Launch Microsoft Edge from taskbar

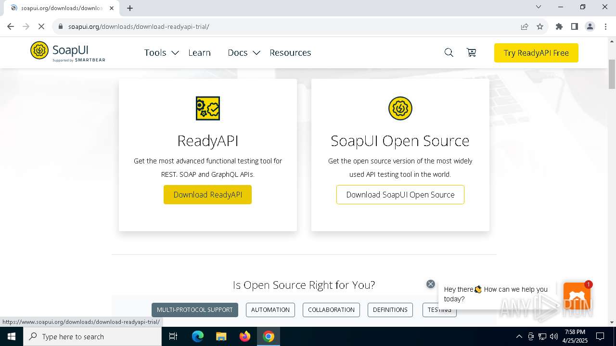[x=198, y=336]
